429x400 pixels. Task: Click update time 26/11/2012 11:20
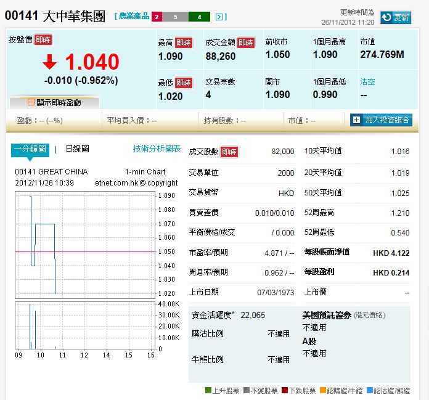pyautogui.click(x=348, y=22)
